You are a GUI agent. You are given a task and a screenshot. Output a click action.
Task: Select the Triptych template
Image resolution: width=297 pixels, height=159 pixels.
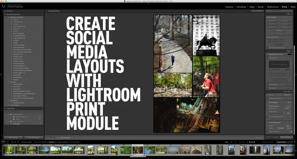15,80
